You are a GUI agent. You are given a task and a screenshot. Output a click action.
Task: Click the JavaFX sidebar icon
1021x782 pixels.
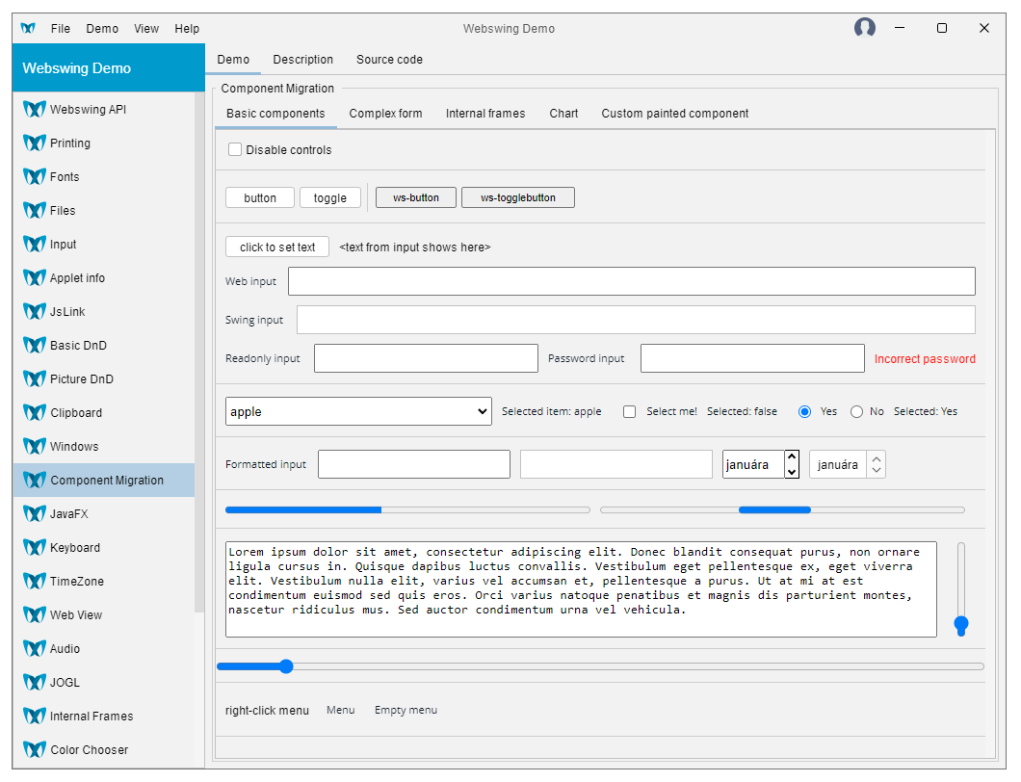click(35, 513)
